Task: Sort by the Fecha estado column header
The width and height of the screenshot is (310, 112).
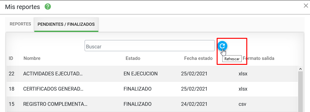Action: (x=198, y=58)
